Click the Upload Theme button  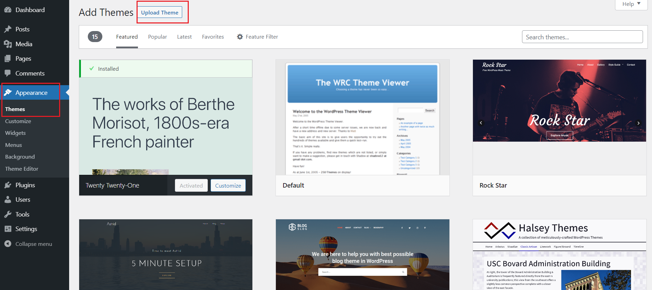click(x=160, y=12)
